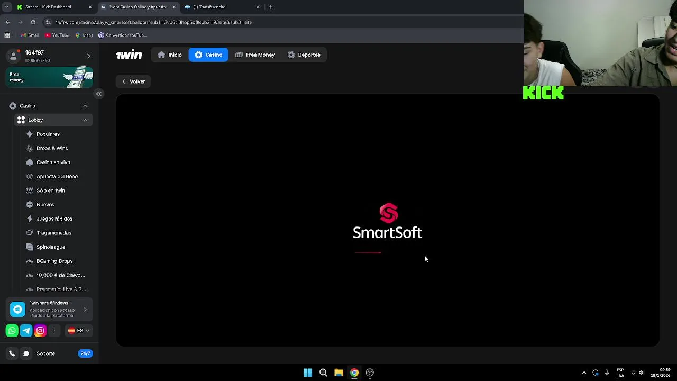The width and height of the screenshot is (677, 381).
Task: Click the WhatsApp icon in sidebar
Action: (12, 331)
